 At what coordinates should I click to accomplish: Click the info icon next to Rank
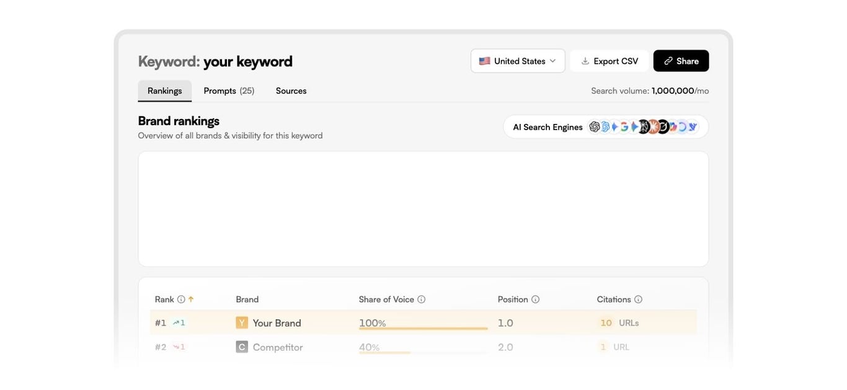181,299
